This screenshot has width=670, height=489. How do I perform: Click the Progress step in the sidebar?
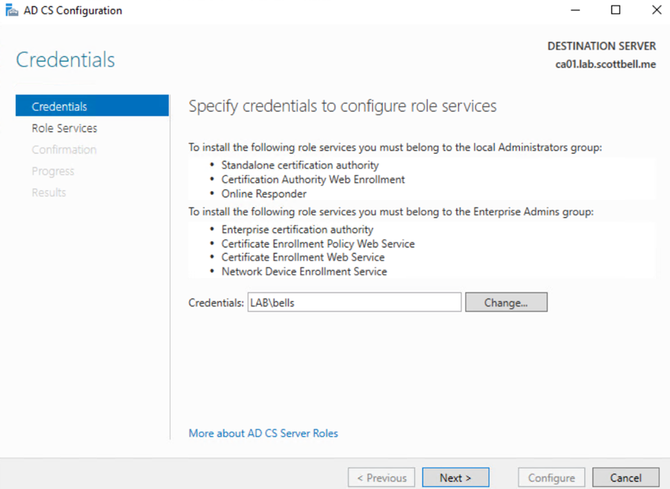click(53, 171)
